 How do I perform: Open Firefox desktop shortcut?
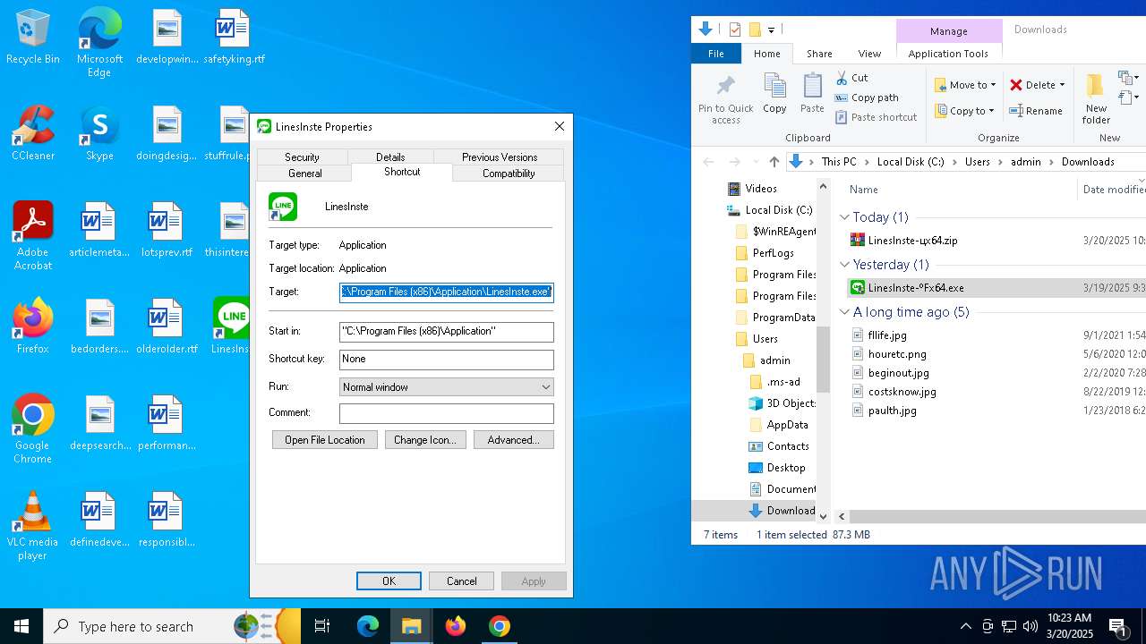click(33, 326)
